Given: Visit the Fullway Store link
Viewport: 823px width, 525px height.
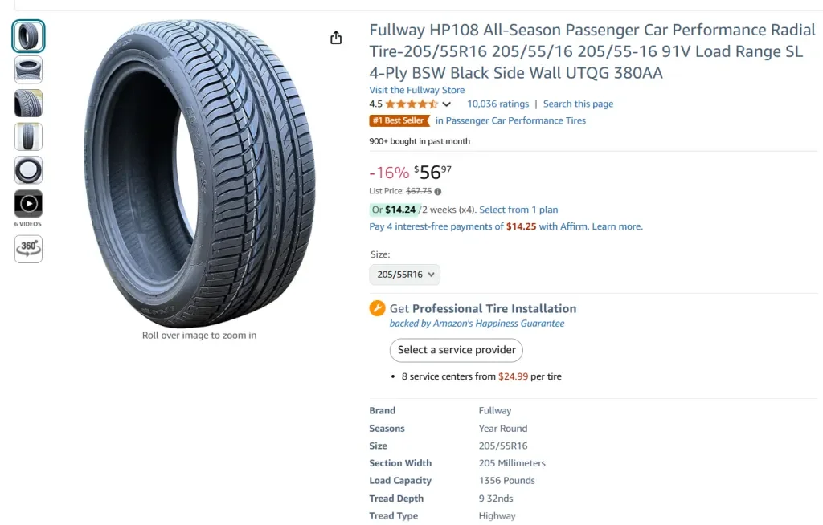Looking at the screenshot, I should (416, 90).
